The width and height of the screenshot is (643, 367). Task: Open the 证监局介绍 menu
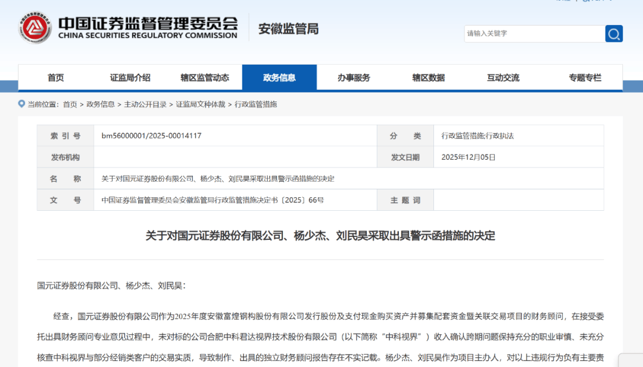pos(130,77)
